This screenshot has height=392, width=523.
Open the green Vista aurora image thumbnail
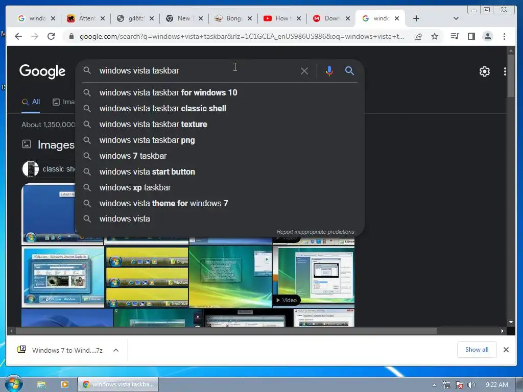pos(230,277)
